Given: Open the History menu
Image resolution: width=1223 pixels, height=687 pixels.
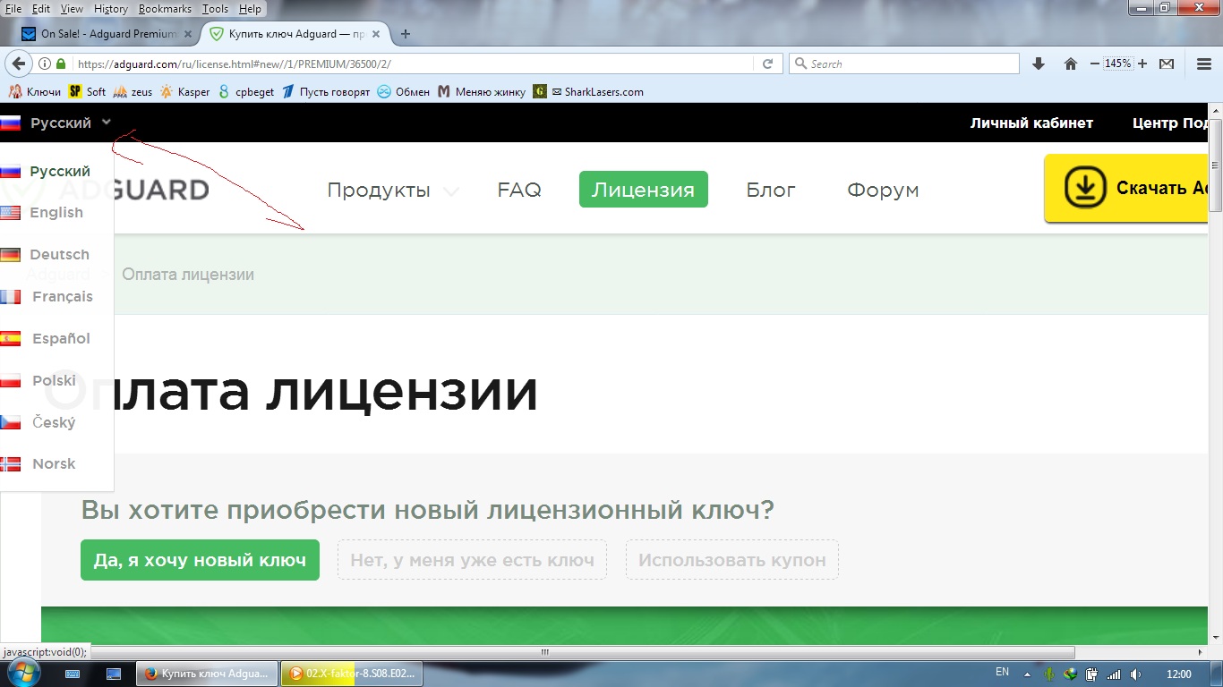Looking at the screenshot, I should 111,9.
